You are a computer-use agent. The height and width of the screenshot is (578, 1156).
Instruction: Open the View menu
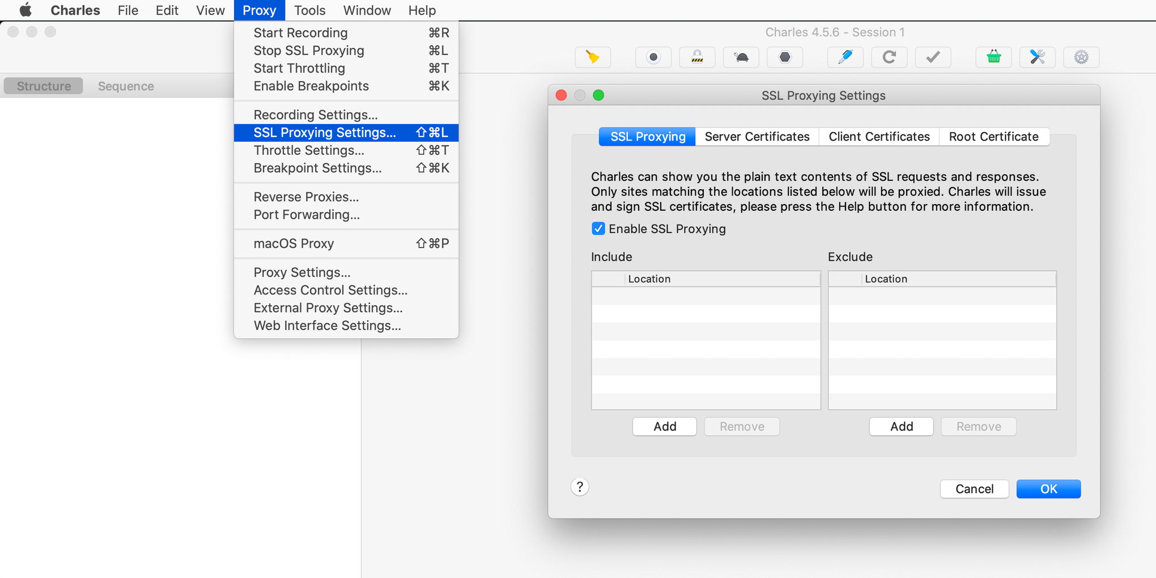pyautogui.click(x=210, y=10)
